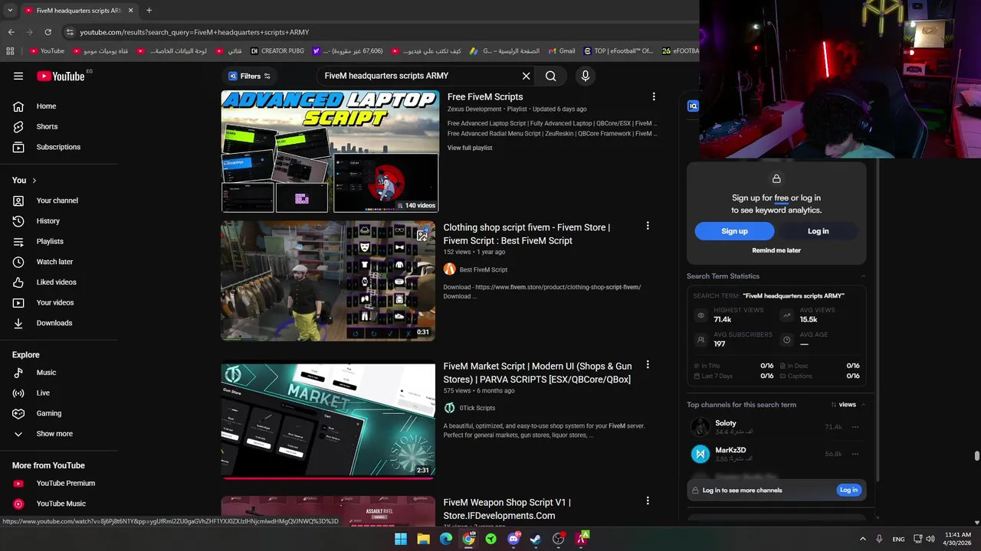Click the magnifying glass search button
981x551 pixels.
pos(550,76)
